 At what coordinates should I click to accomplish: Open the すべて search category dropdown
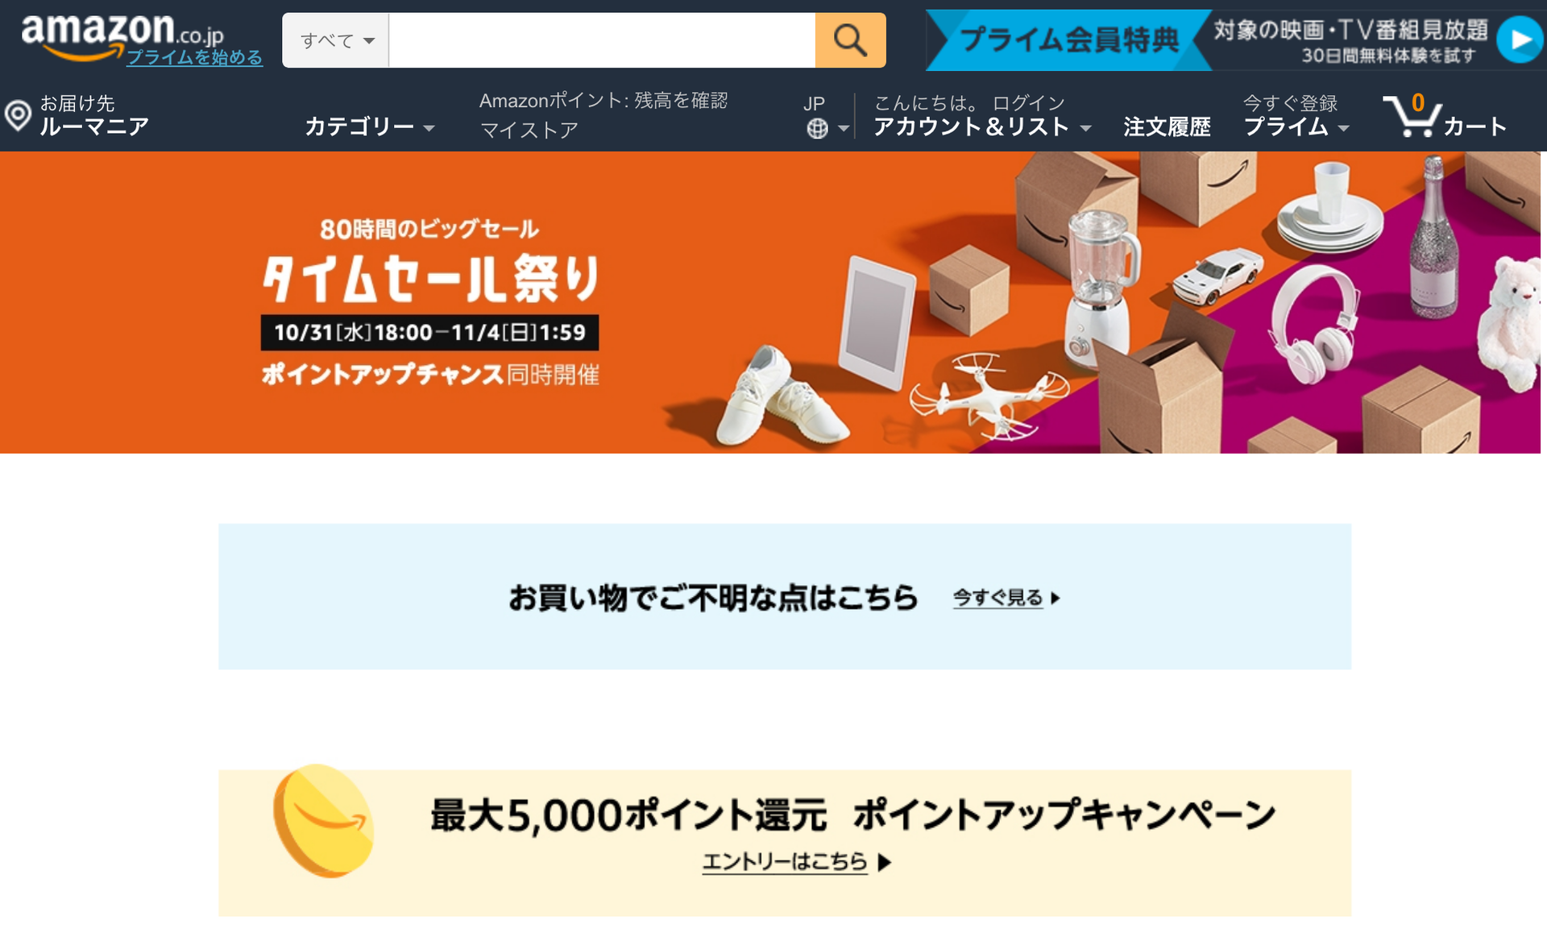point(336,40)
